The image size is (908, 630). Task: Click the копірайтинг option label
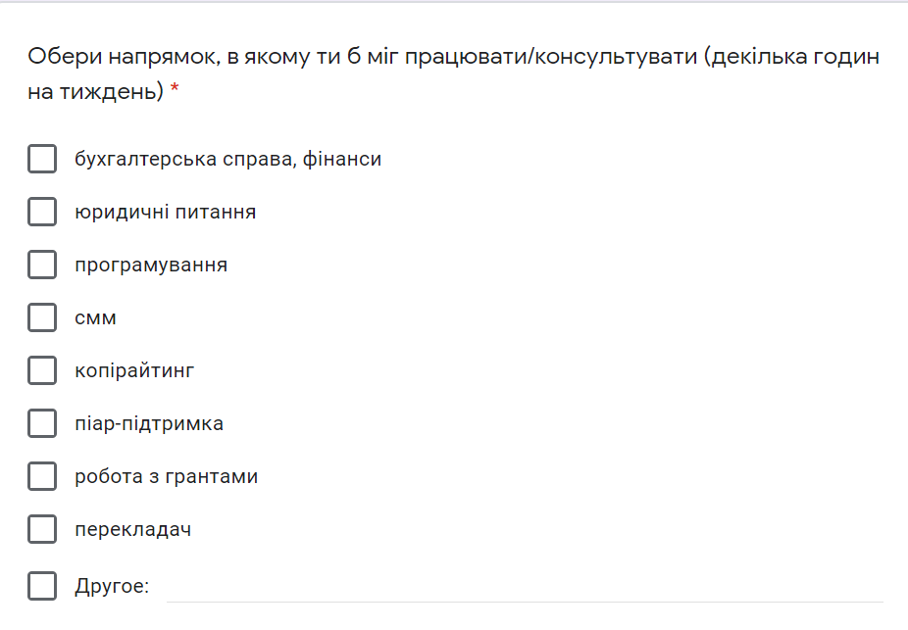tap(134, 370)
